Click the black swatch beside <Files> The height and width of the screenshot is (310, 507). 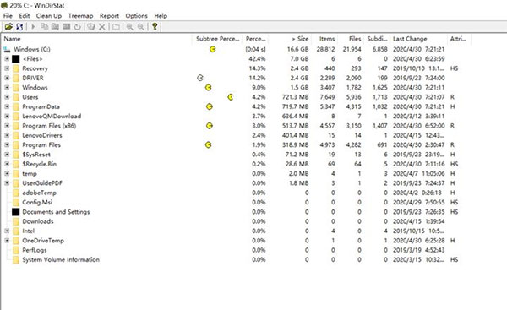16,59
